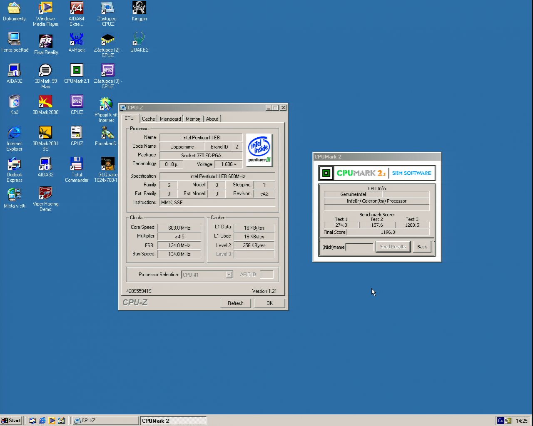Click the Code Name value Coppermine
533x426 pixels.
[182, 147]
